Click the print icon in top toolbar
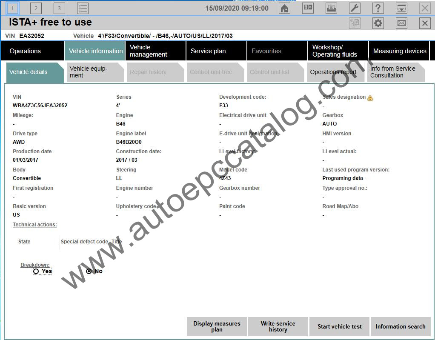The width and height of the screenshot is (435, 340). coord(331,8)
